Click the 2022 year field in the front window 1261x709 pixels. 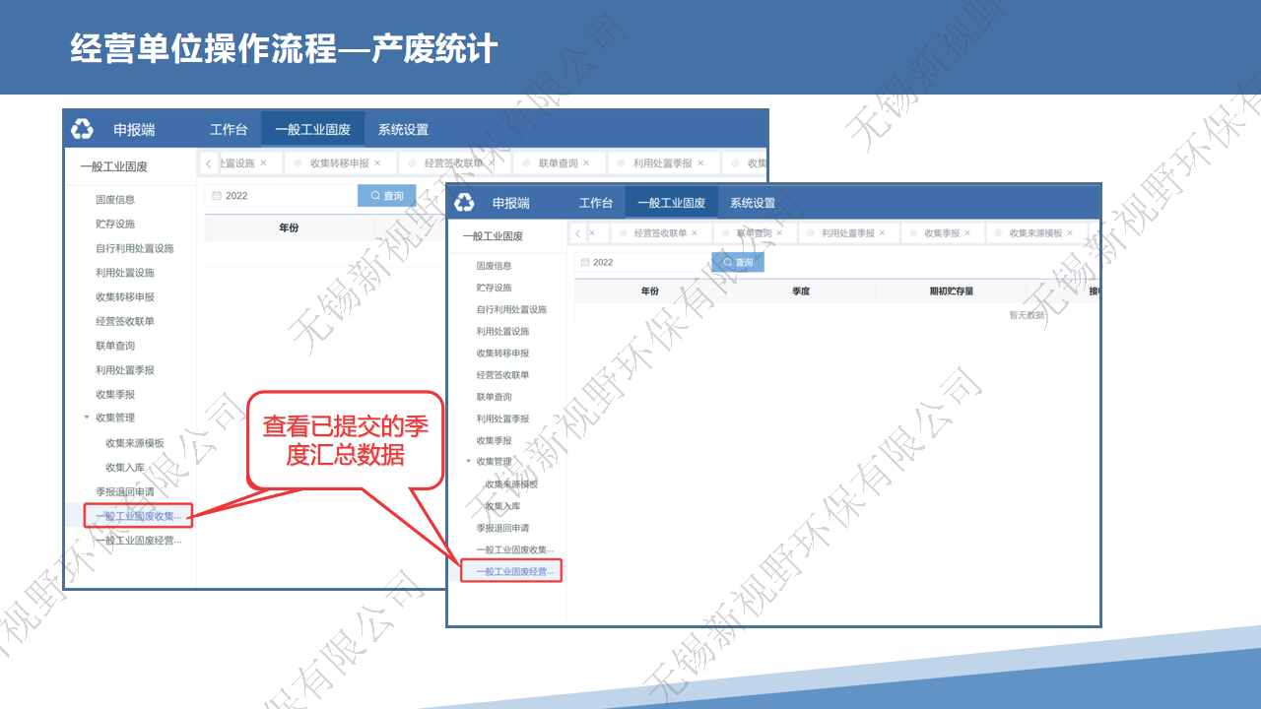point(643,263)
